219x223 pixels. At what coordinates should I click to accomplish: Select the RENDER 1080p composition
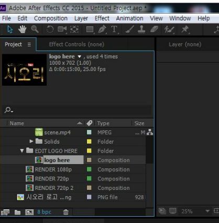[x=53, y=169]
